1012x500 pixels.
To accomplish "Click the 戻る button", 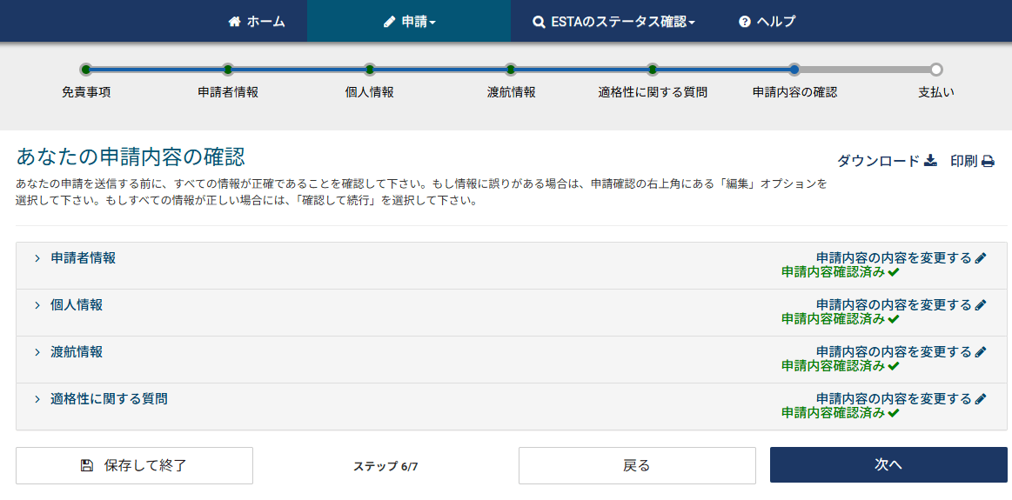I will click(x=637, y=465).
